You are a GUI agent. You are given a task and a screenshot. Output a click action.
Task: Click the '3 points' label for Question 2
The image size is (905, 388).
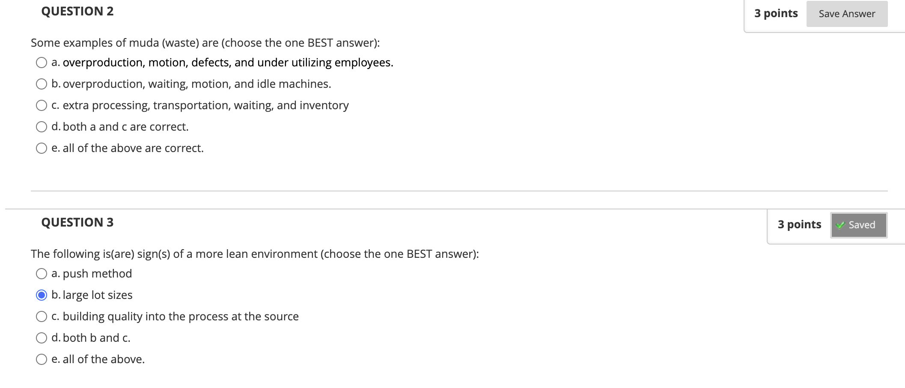pos(776,13)
